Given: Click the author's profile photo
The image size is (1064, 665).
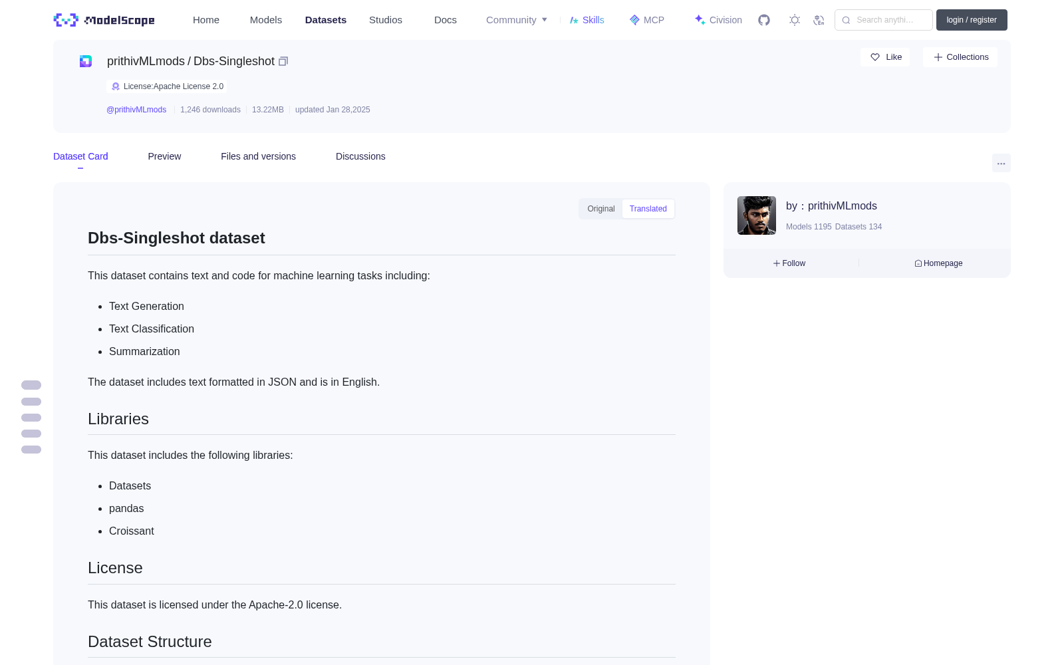Looking at the screenshot, I should (757, 215).
